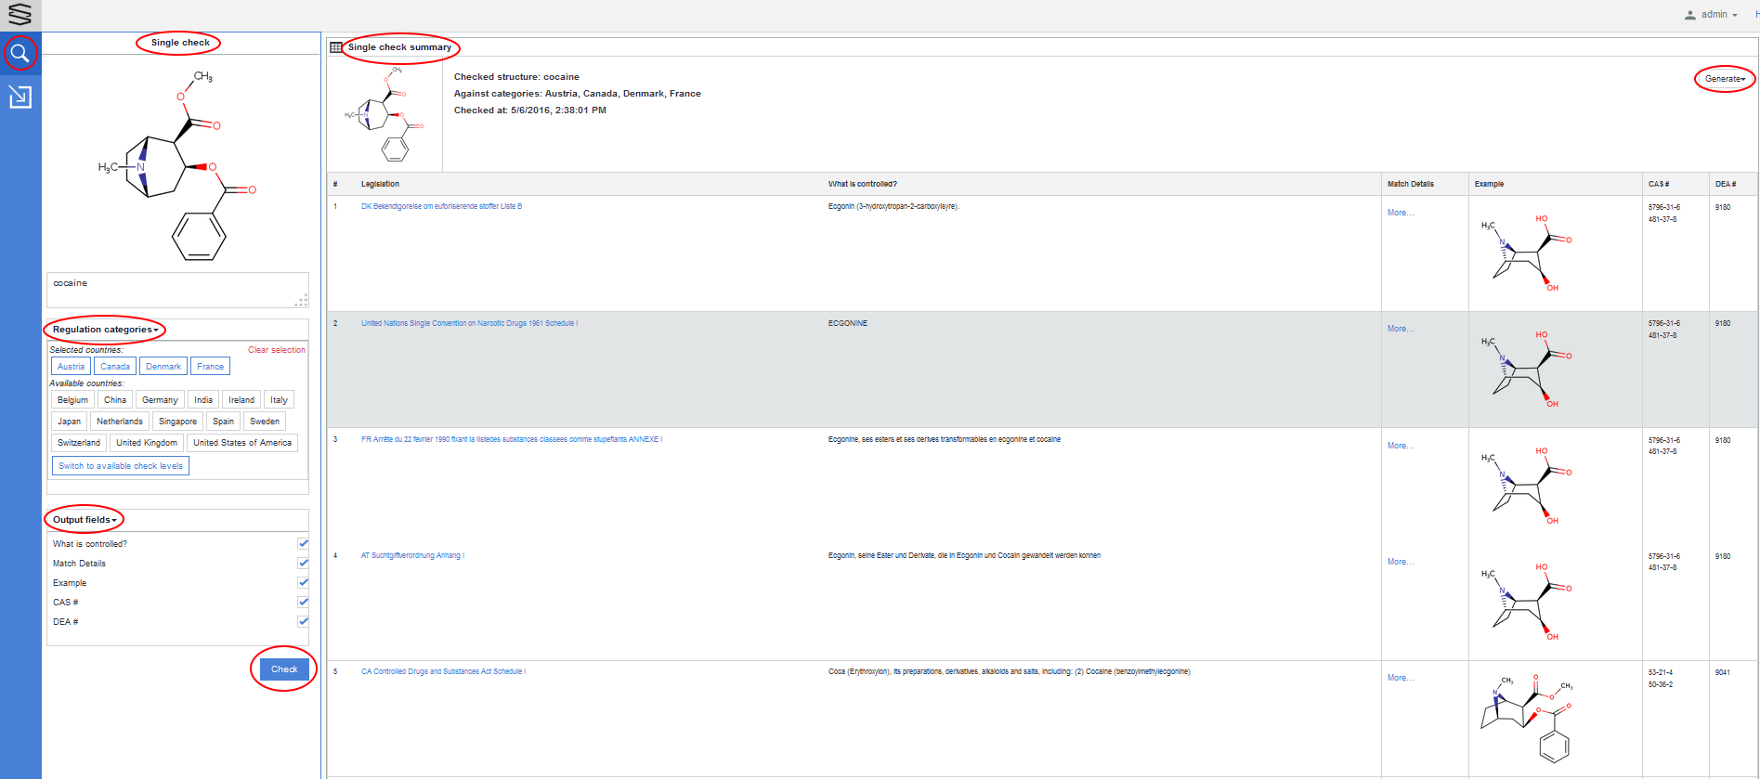
Task: Remove Canada from selected countries
Action: [x=115, y=366]
